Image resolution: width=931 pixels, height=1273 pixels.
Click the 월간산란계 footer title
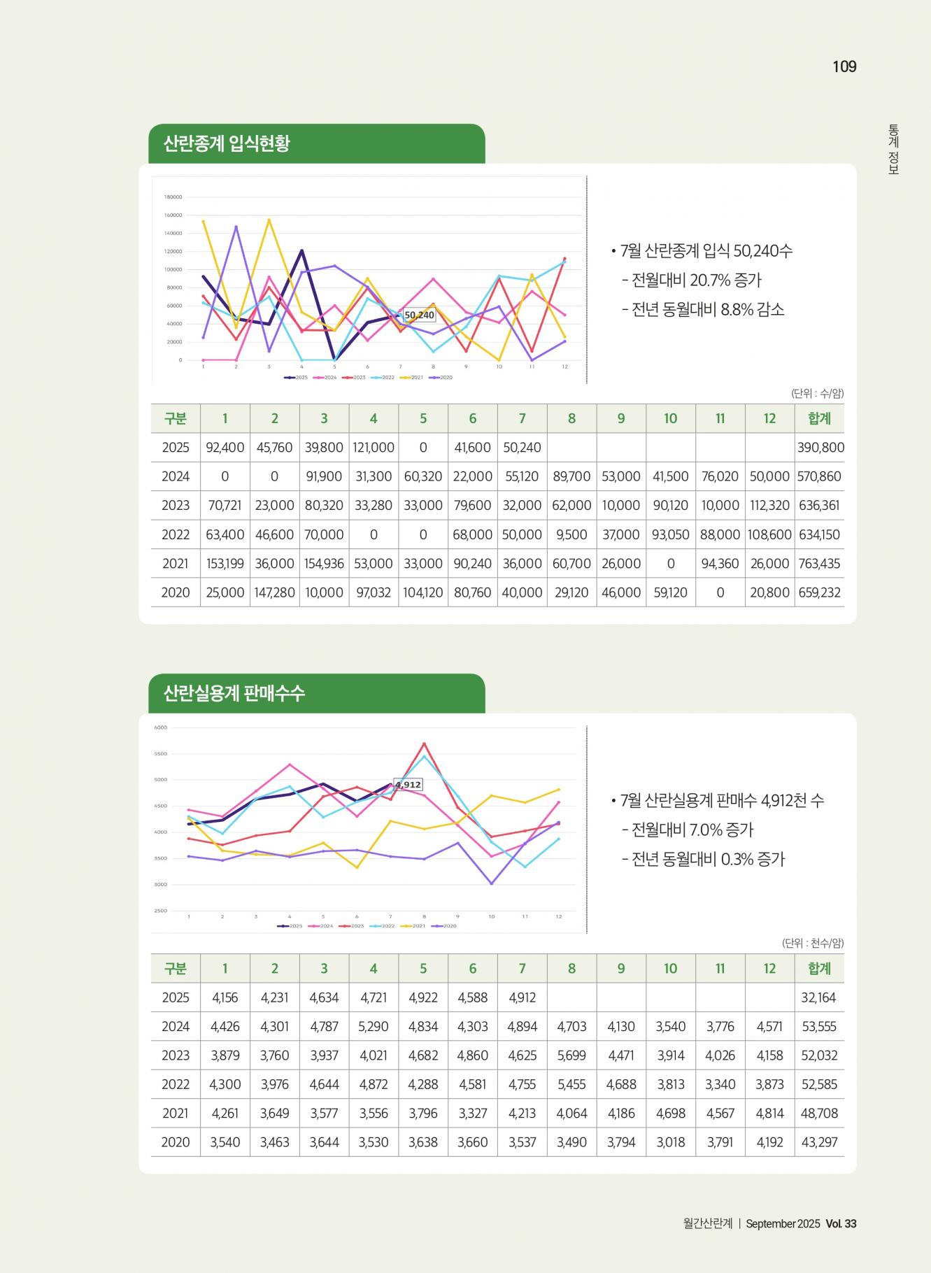click(x=707, y=1223)
